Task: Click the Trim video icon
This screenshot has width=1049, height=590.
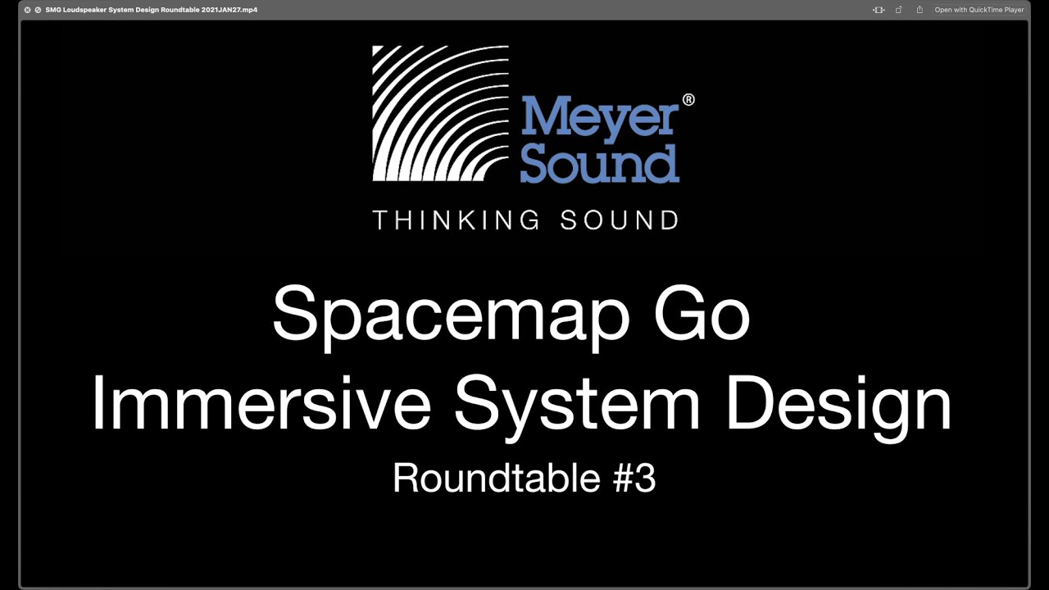Action: pos(879,10)
